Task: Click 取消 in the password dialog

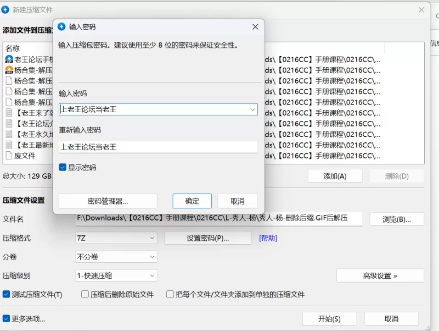Action: click(238, 201)
